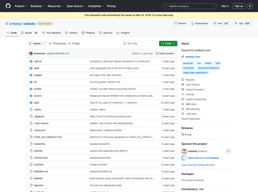The width and height of the screenshot is (258, 192).
Task: Open the Resources dropdown
Action: tap(55, 6)
